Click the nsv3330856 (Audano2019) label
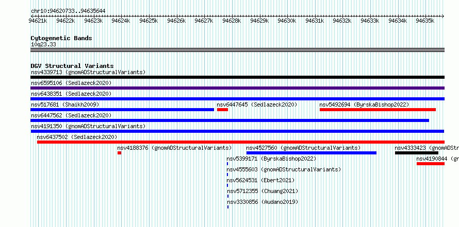 pyautogui.click(x=263, y=202)
